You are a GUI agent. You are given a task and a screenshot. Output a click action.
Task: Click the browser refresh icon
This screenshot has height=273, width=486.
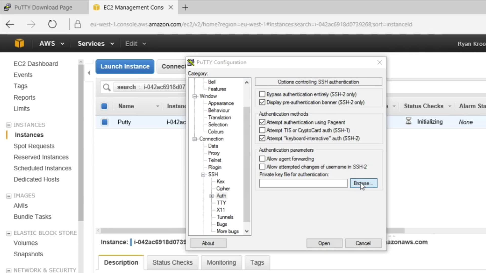click(x=52, y=24)
